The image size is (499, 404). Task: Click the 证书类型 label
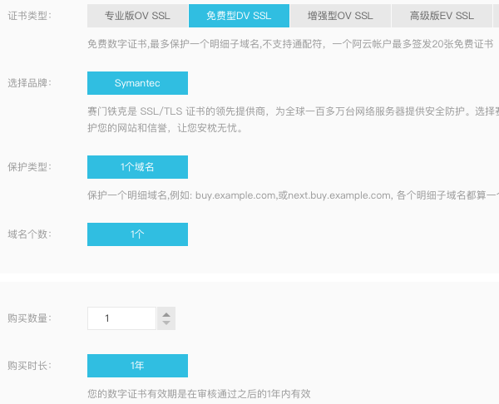click(29, 16)
